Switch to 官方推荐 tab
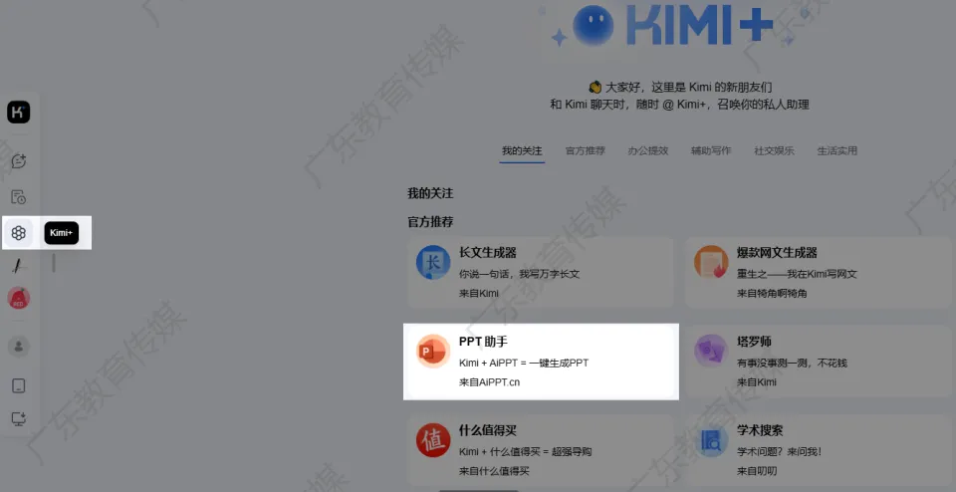Viewport: 956px width, 492px height. (x=585, y=151)
